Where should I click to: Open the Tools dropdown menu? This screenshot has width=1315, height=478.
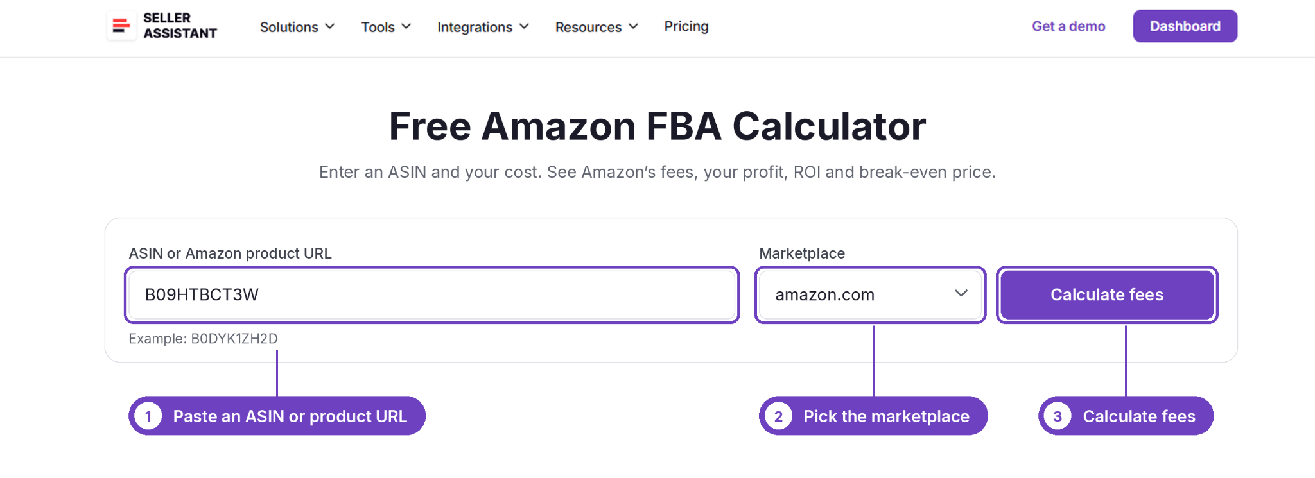pos(386,27)
